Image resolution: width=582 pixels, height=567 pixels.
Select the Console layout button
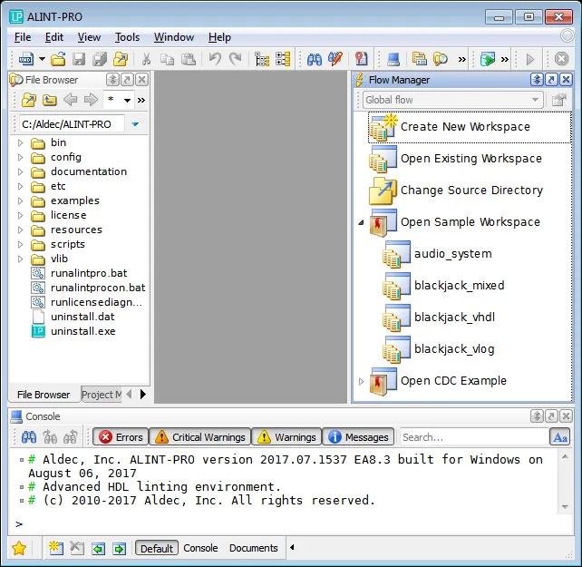pyautogui.click(x=200, y=548)
